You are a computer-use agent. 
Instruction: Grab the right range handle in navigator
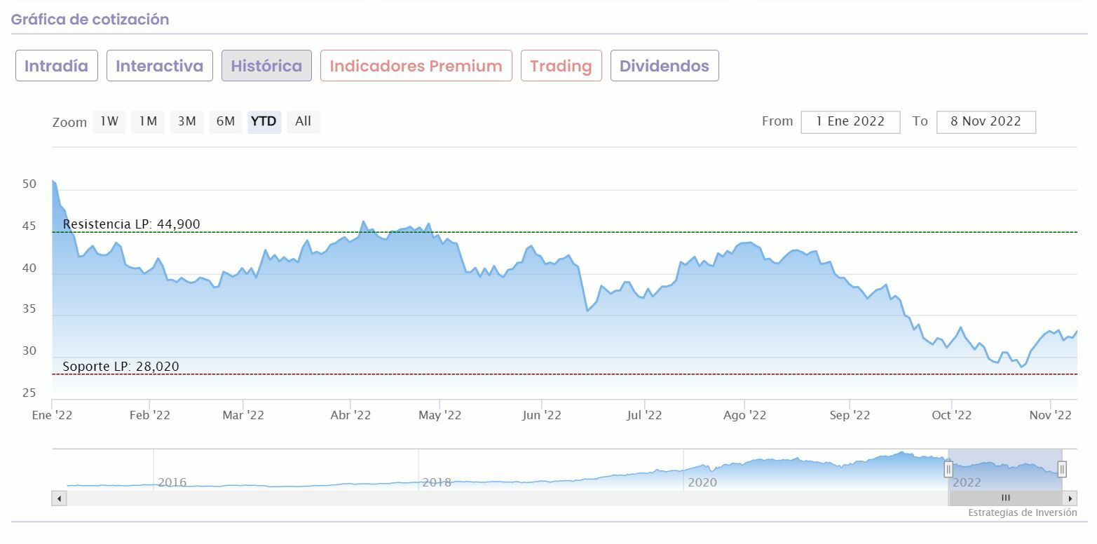(x=1062, y=469)
